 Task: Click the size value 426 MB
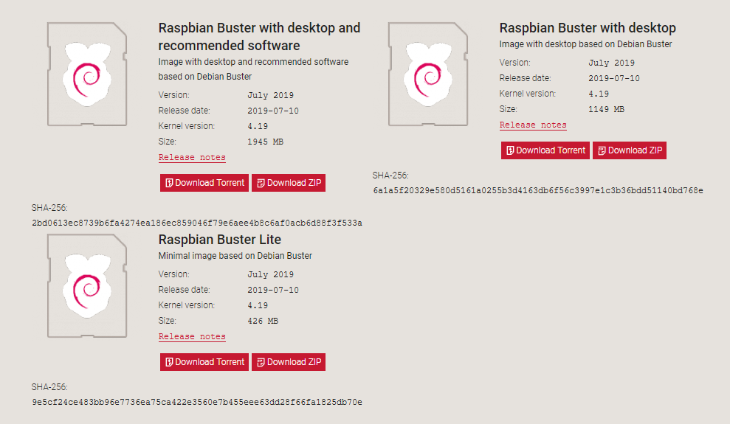[263, 321]
